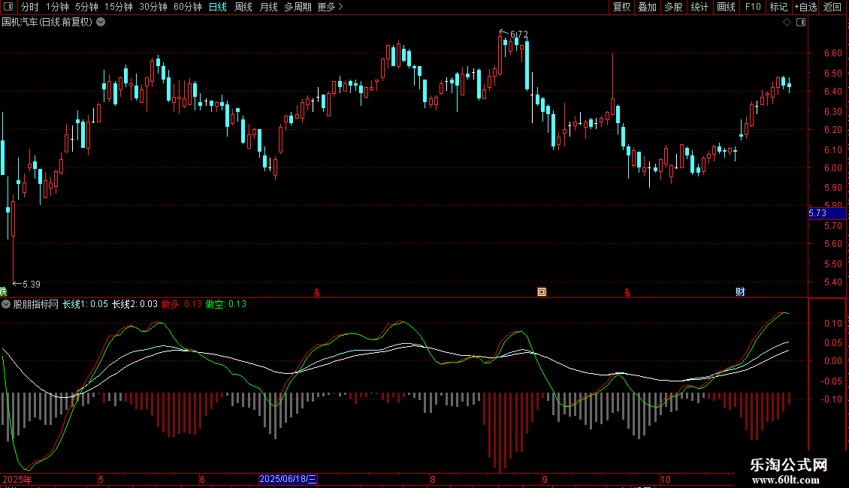Select 30分钟 period
This screenshot has width=849, height=488.
153,7
